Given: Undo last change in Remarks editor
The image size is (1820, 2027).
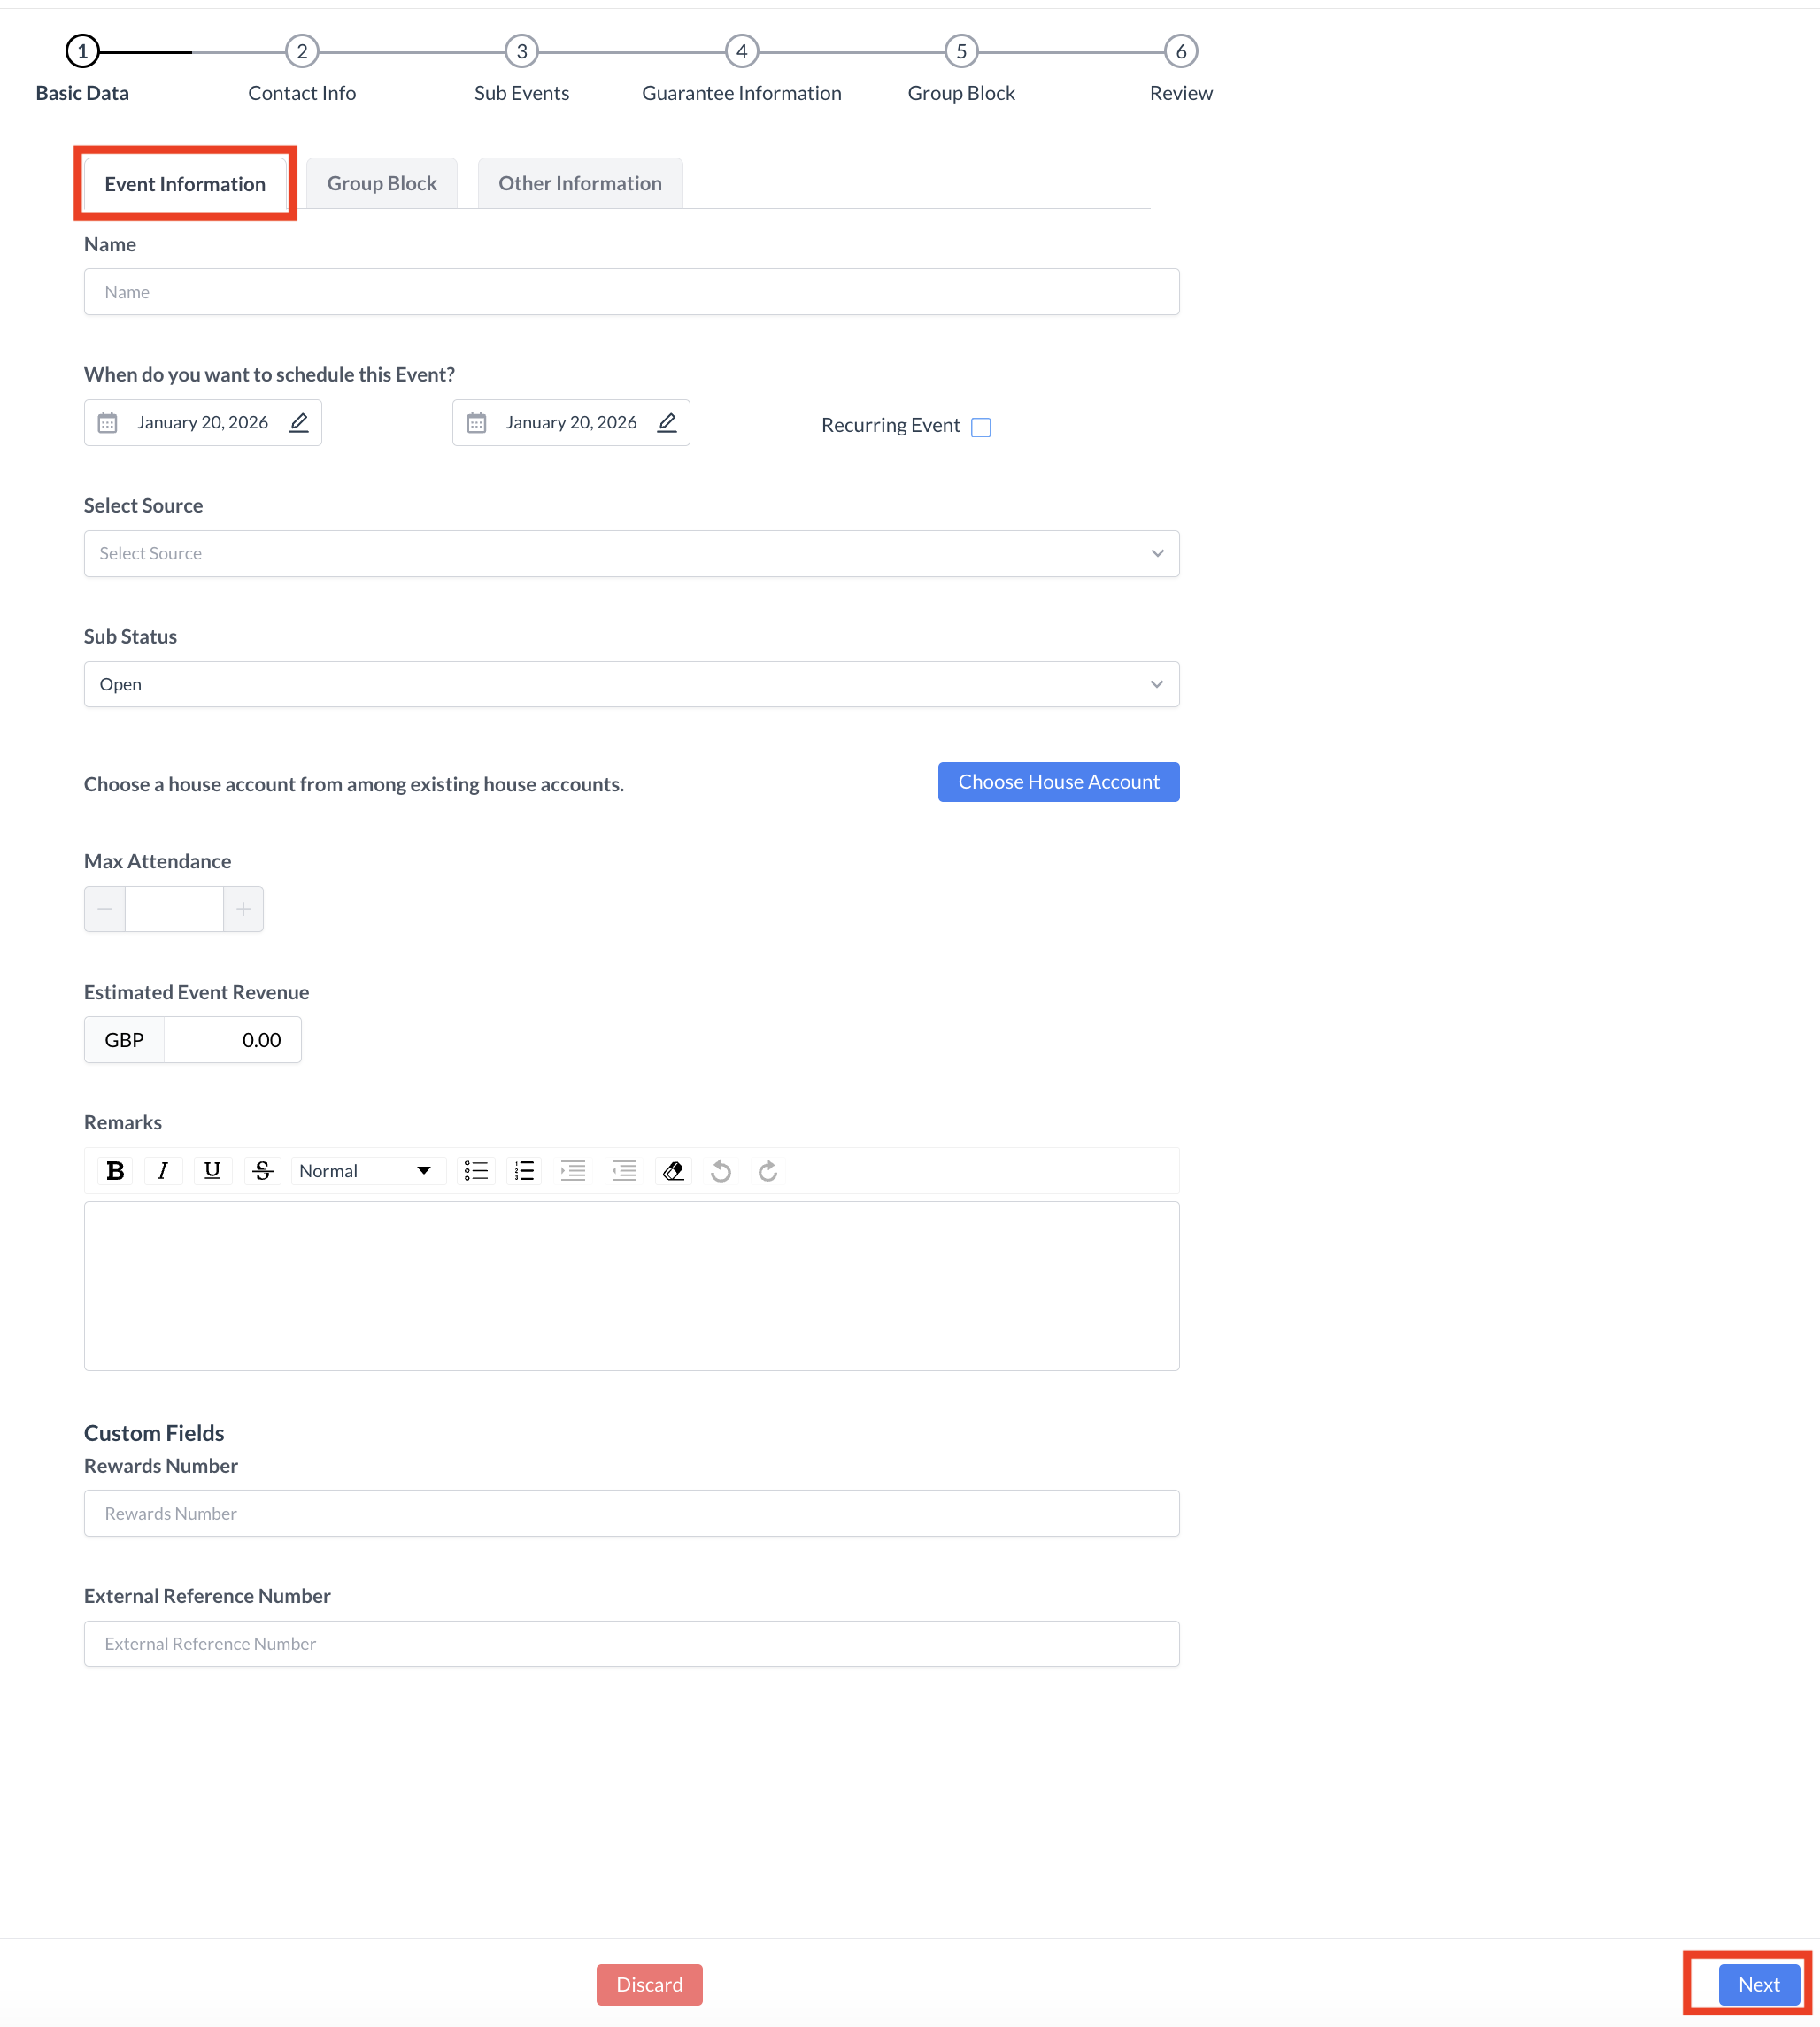Looking at the screenshot, I should pos(721,1171).
